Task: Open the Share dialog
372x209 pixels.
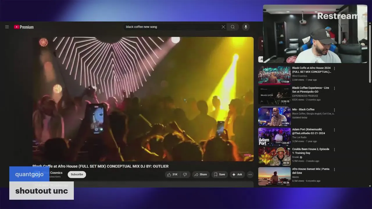Action: 201,174
